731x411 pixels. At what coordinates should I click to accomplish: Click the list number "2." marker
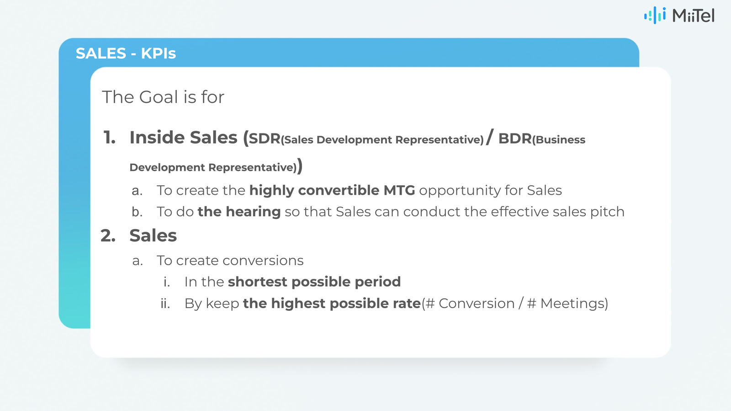pyautogui.click(x=108, y=236)
